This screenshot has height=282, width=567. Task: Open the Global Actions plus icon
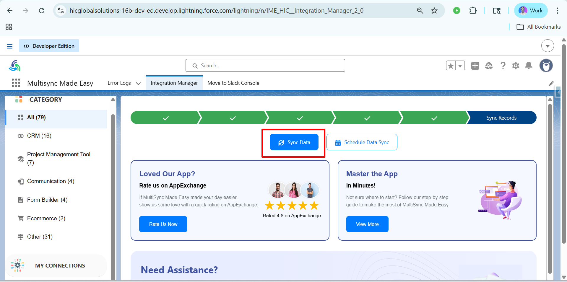click(475, 66)
